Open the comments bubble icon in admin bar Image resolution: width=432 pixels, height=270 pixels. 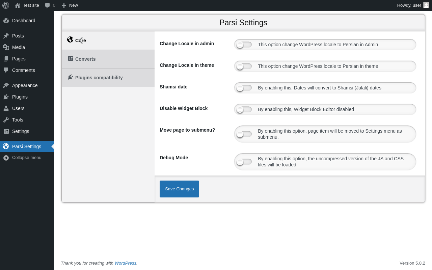point(47,5)
